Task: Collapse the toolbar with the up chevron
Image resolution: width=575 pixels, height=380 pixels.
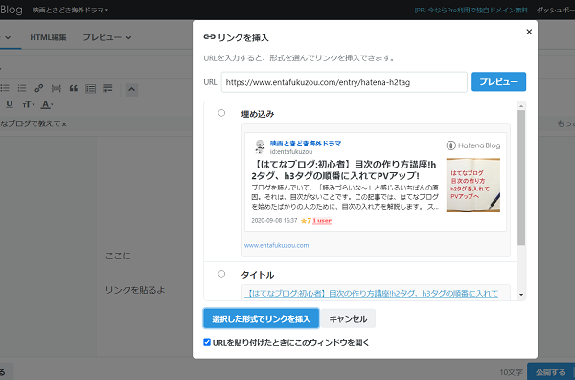Action: pos(131,89)
